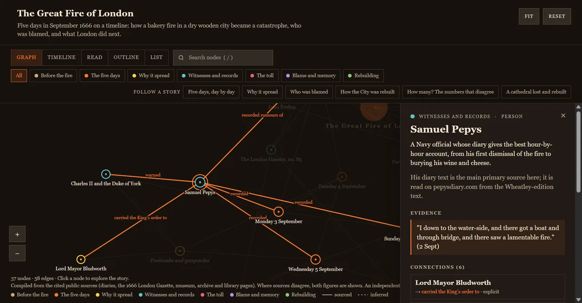
Task: Toggle the Before the fire filter
Action: click(x=54, y=75)
